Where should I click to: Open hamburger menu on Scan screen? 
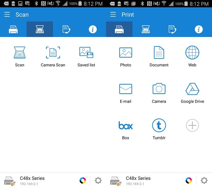7,14
